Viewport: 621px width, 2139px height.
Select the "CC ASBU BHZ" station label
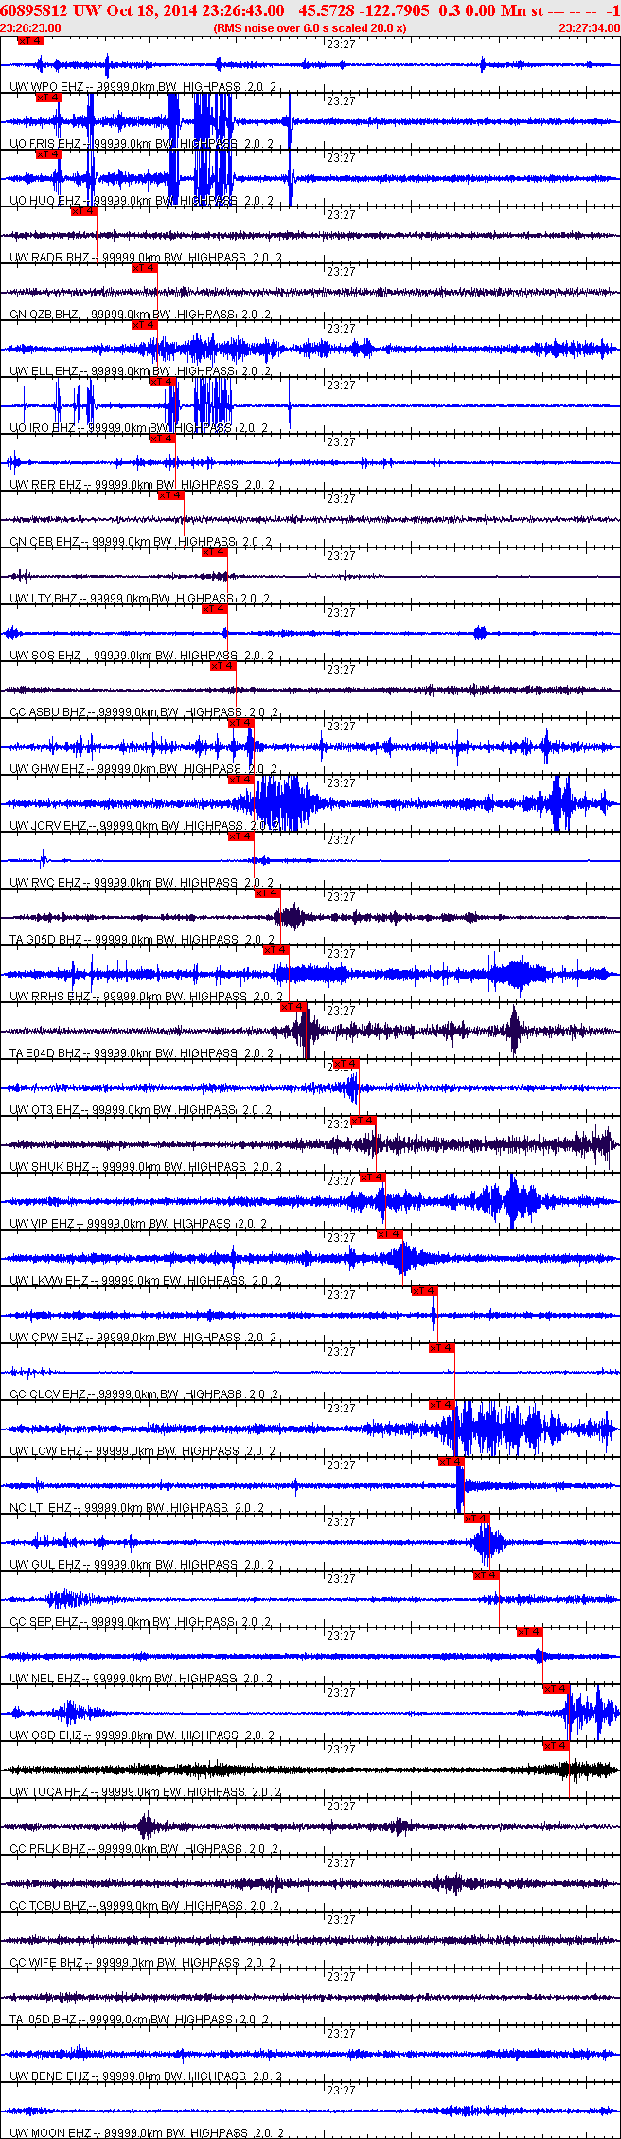(48, 712)
